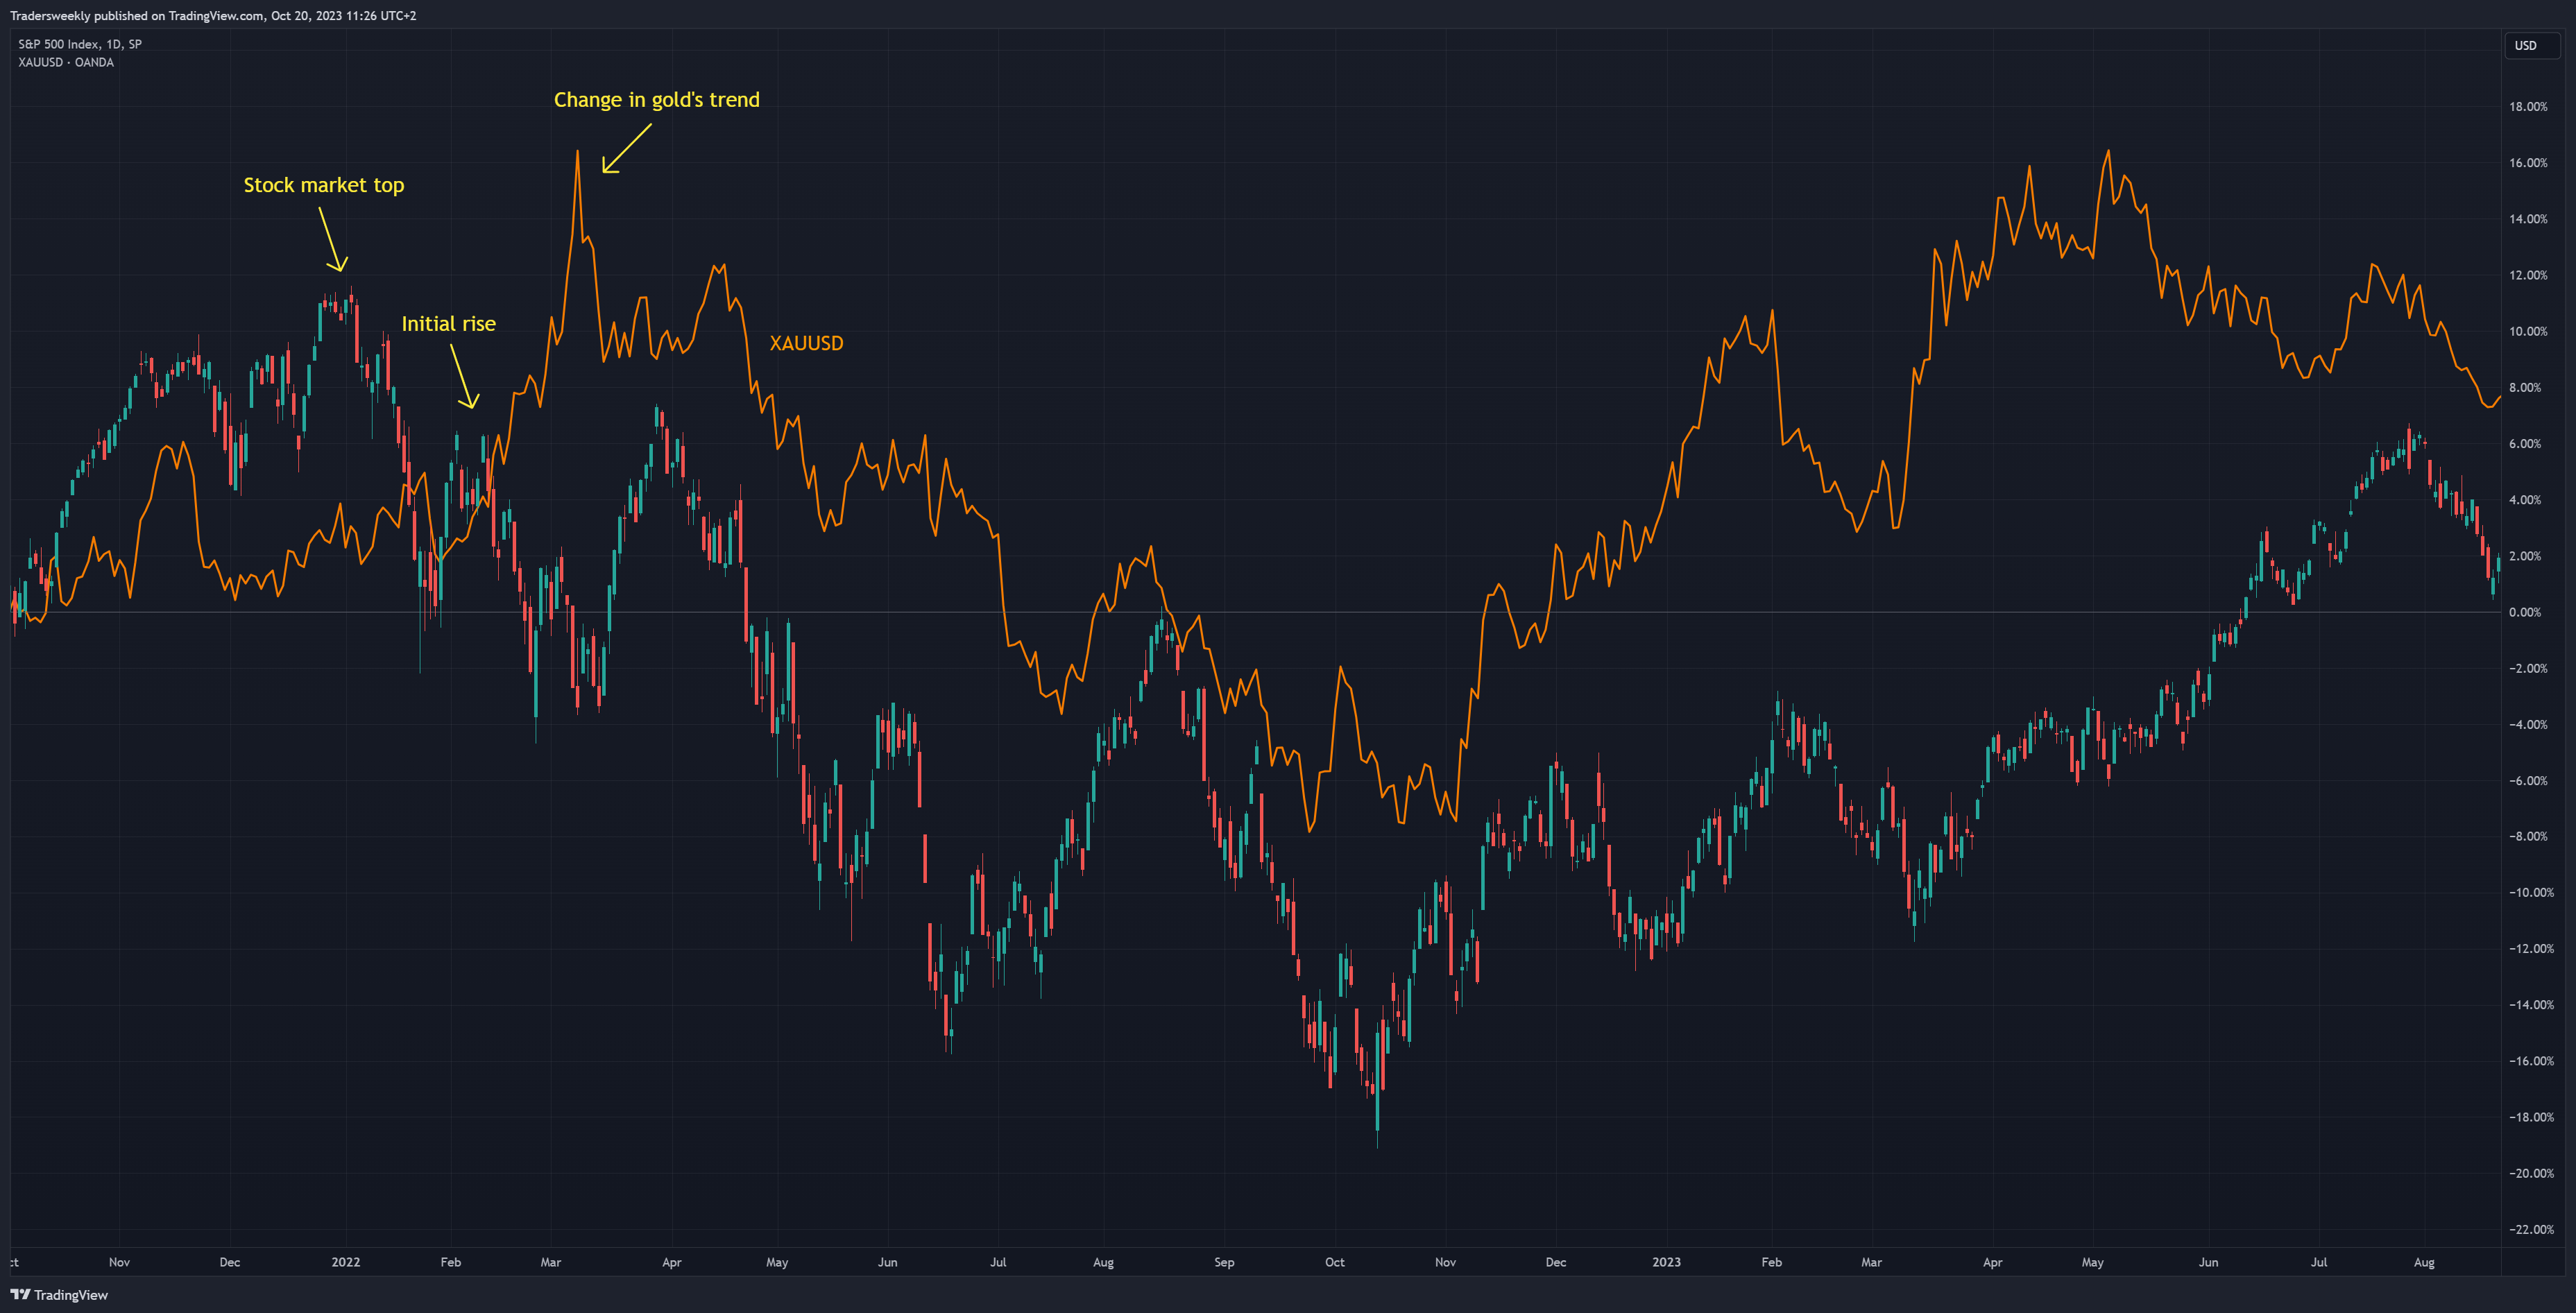Click the −20.00% price scale label
2576x1313 pixels.
[2531, 1174]
